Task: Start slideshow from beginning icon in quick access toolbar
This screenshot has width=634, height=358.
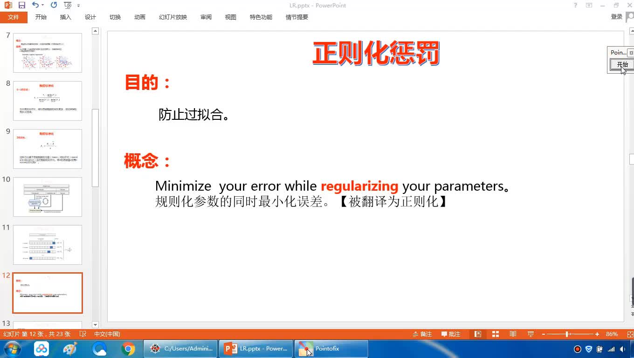Action: tap(68, 6)
